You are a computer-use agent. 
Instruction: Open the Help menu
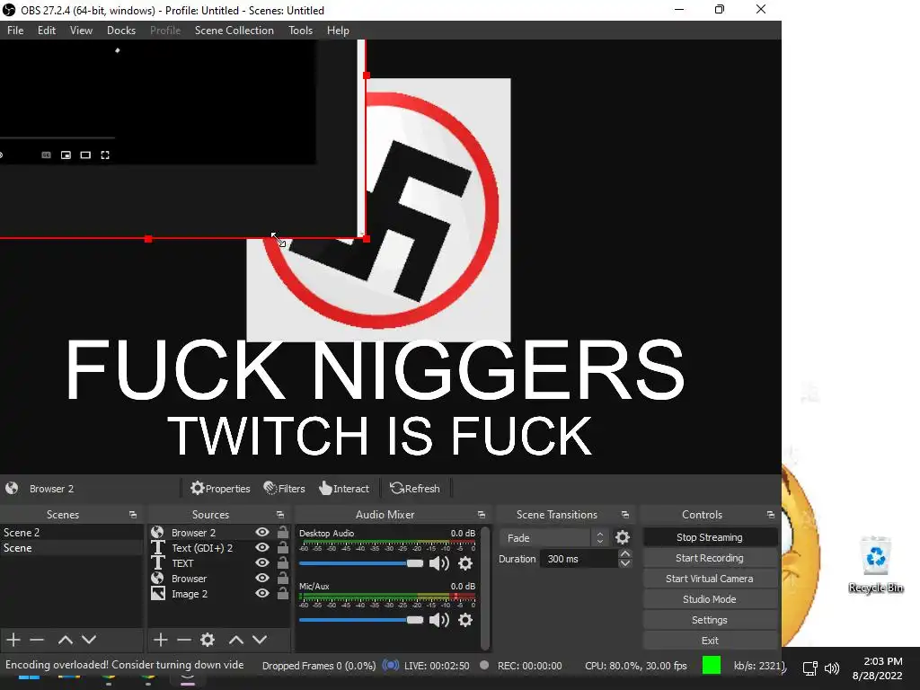click(x=338, y=31)
